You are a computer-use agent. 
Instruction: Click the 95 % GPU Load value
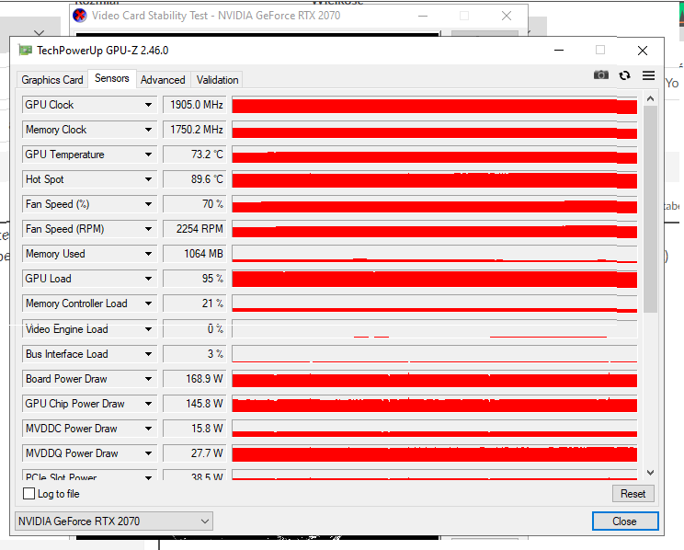195,279
